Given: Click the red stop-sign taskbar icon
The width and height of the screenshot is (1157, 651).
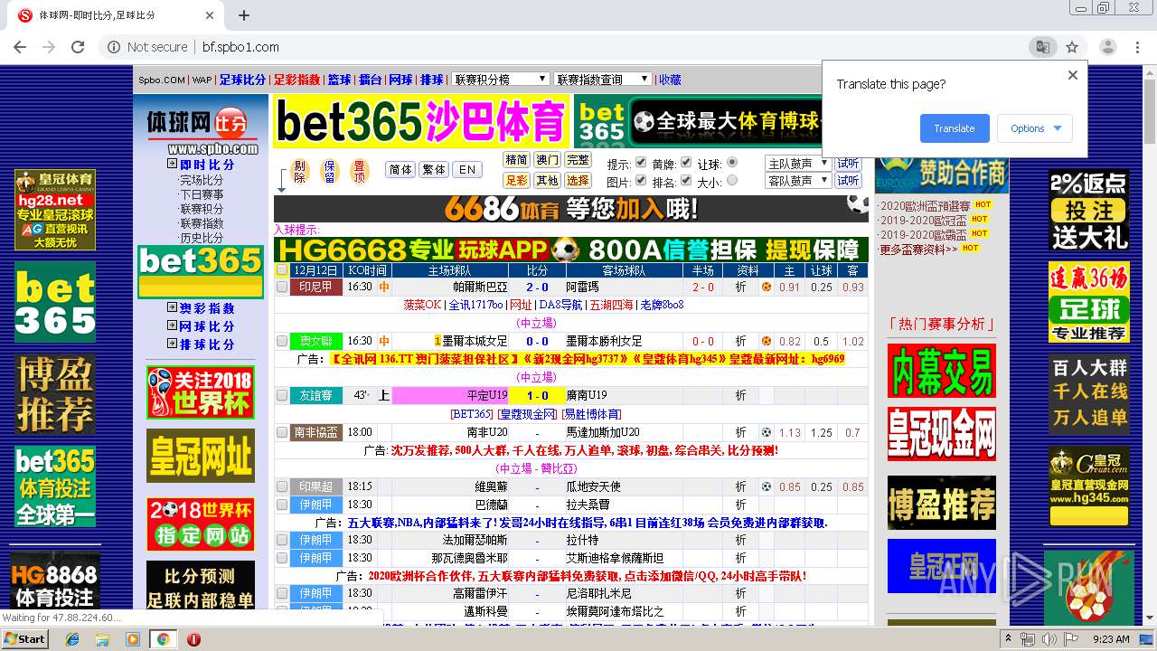Looking at the screenshot, I should (x=193, y=639).
